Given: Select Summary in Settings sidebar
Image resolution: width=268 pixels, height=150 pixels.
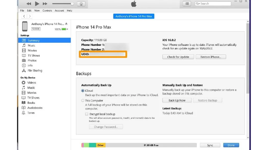Looking at the screenshot, I should [x=44, y=40].
